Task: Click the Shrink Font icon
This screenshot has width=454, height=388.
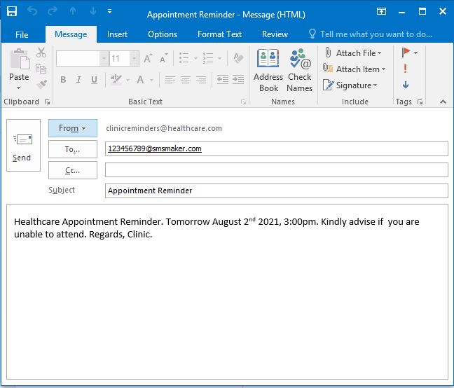Action: click(163, 58)
